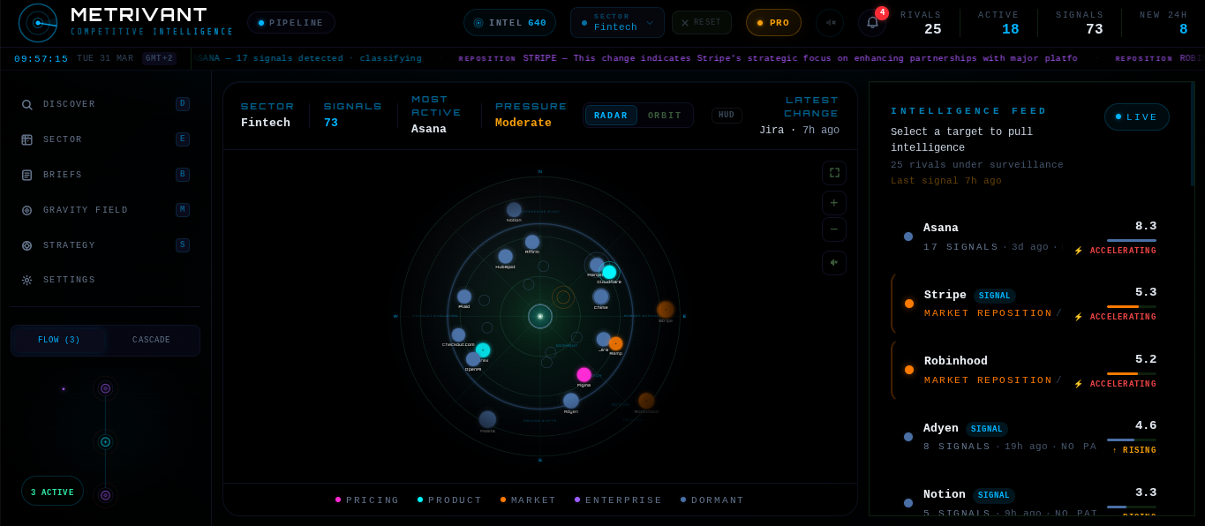Toggle the Product legend filter
1205x526 pixels.
point(449,500)
